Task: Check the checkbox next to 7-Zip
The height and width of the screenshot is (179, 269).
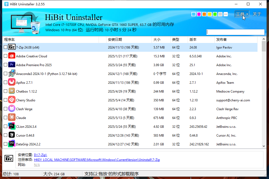Action: click(x=5, y=47)
